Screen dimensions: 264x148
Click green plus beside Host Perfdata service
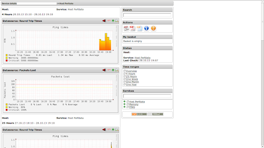pos(125,102)
